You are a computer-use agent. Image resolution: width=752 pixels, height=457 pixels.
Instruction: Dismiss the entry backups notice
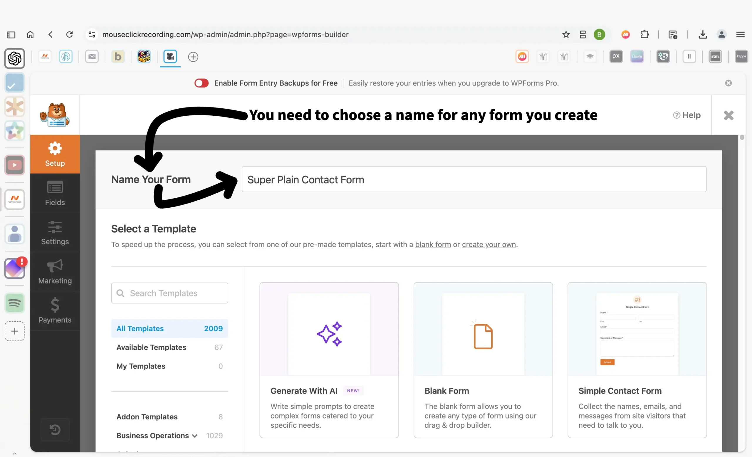(728, 83)
